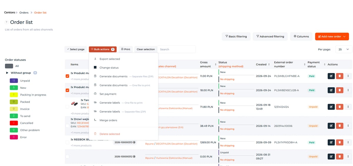Filter by All grey status badge
This screenshot has width=353, height=166.
(x=9, y=66)
